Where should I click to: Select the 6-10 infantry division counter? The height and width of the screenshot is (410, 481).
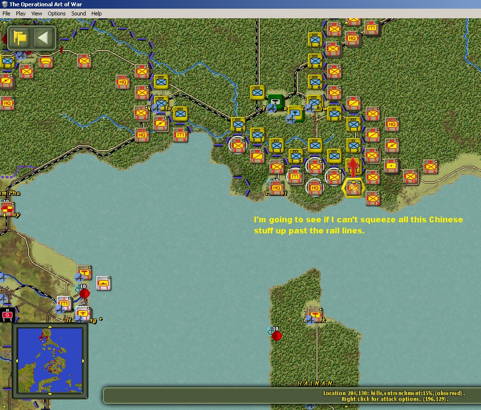[x=411, y=177]
